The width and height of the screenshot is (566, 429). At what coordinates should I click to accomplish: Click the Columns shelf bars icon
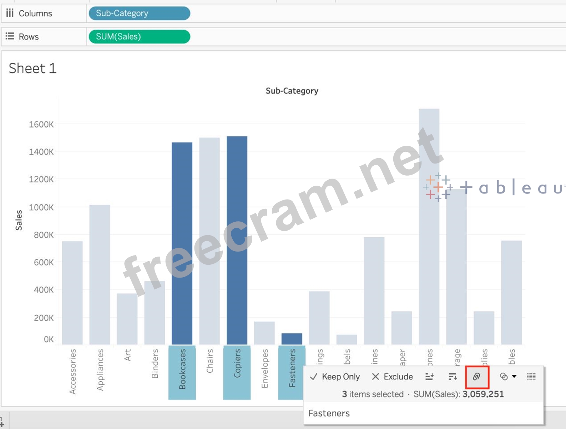pos(10,13)
